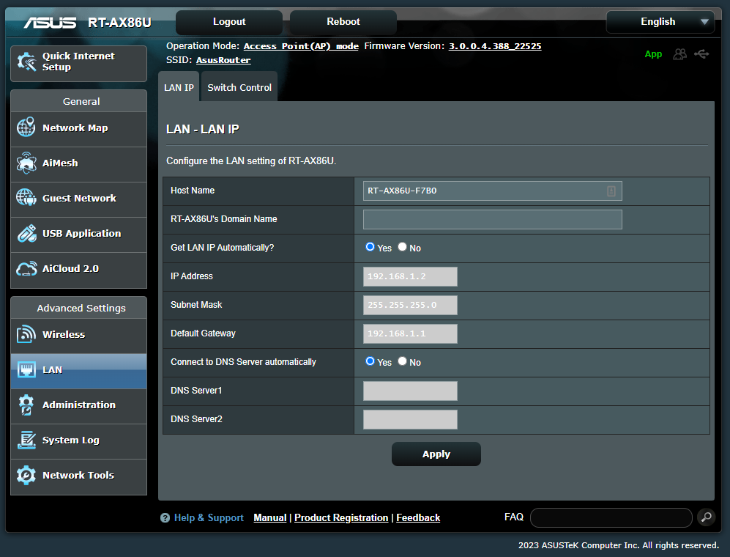
Task: Open Guest Network using its icon
Action: point(26,199)
